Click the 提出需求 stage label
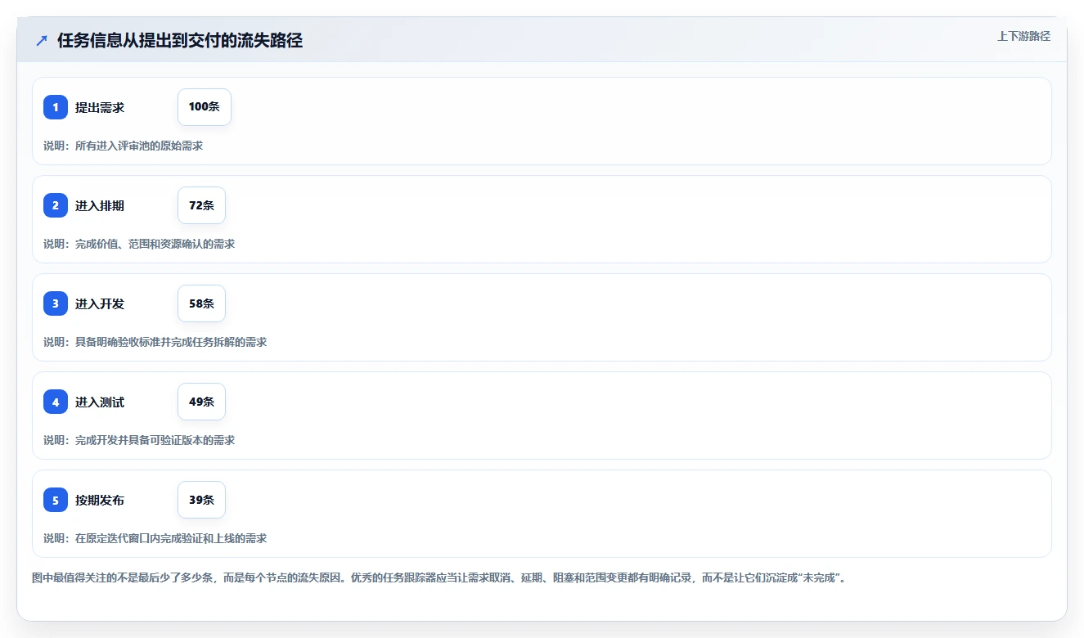Screen dimensions: 1084x638 pyautogui.click(x=100, y=107)
